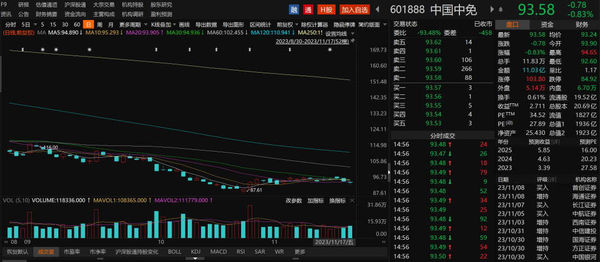The height and width of the screenshot is (262, 600).
Task: Jump chart timeline to earliest data with double-left arrow
Action: pyautogui.click(x=6, y=242)
